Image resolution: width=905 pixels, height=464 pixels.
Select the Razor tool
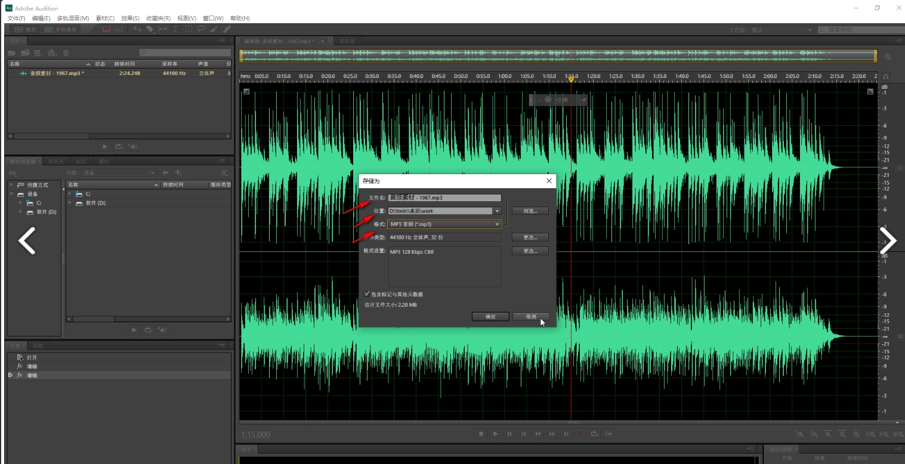(150, 29)
